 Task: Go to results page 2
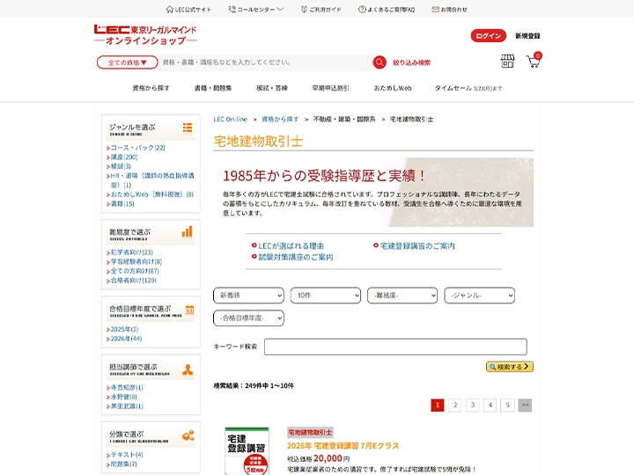455,405
